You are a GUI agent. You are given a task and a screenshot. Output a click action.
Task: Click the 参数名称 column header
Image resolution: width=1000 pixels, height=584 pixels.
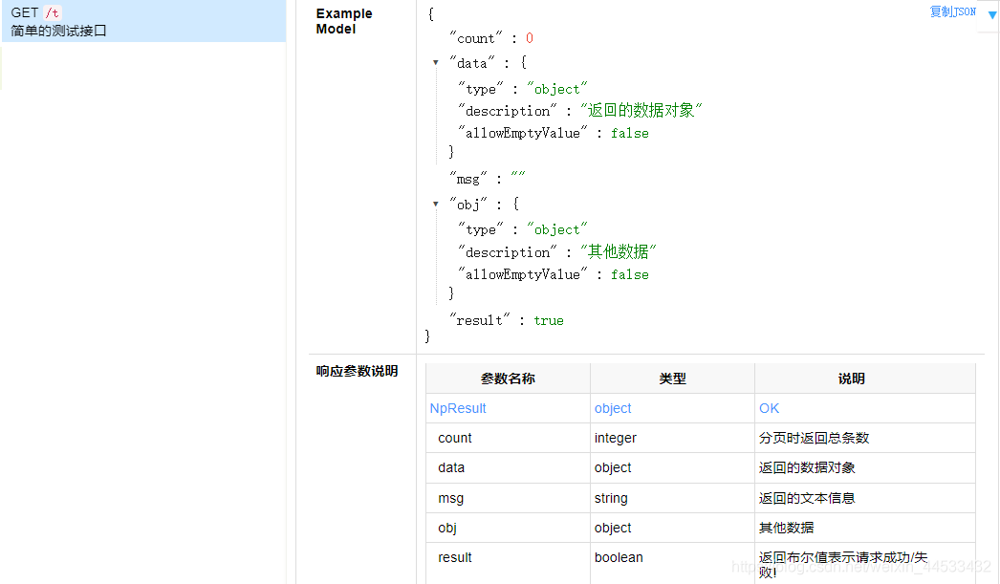click(x=509, y=379)
